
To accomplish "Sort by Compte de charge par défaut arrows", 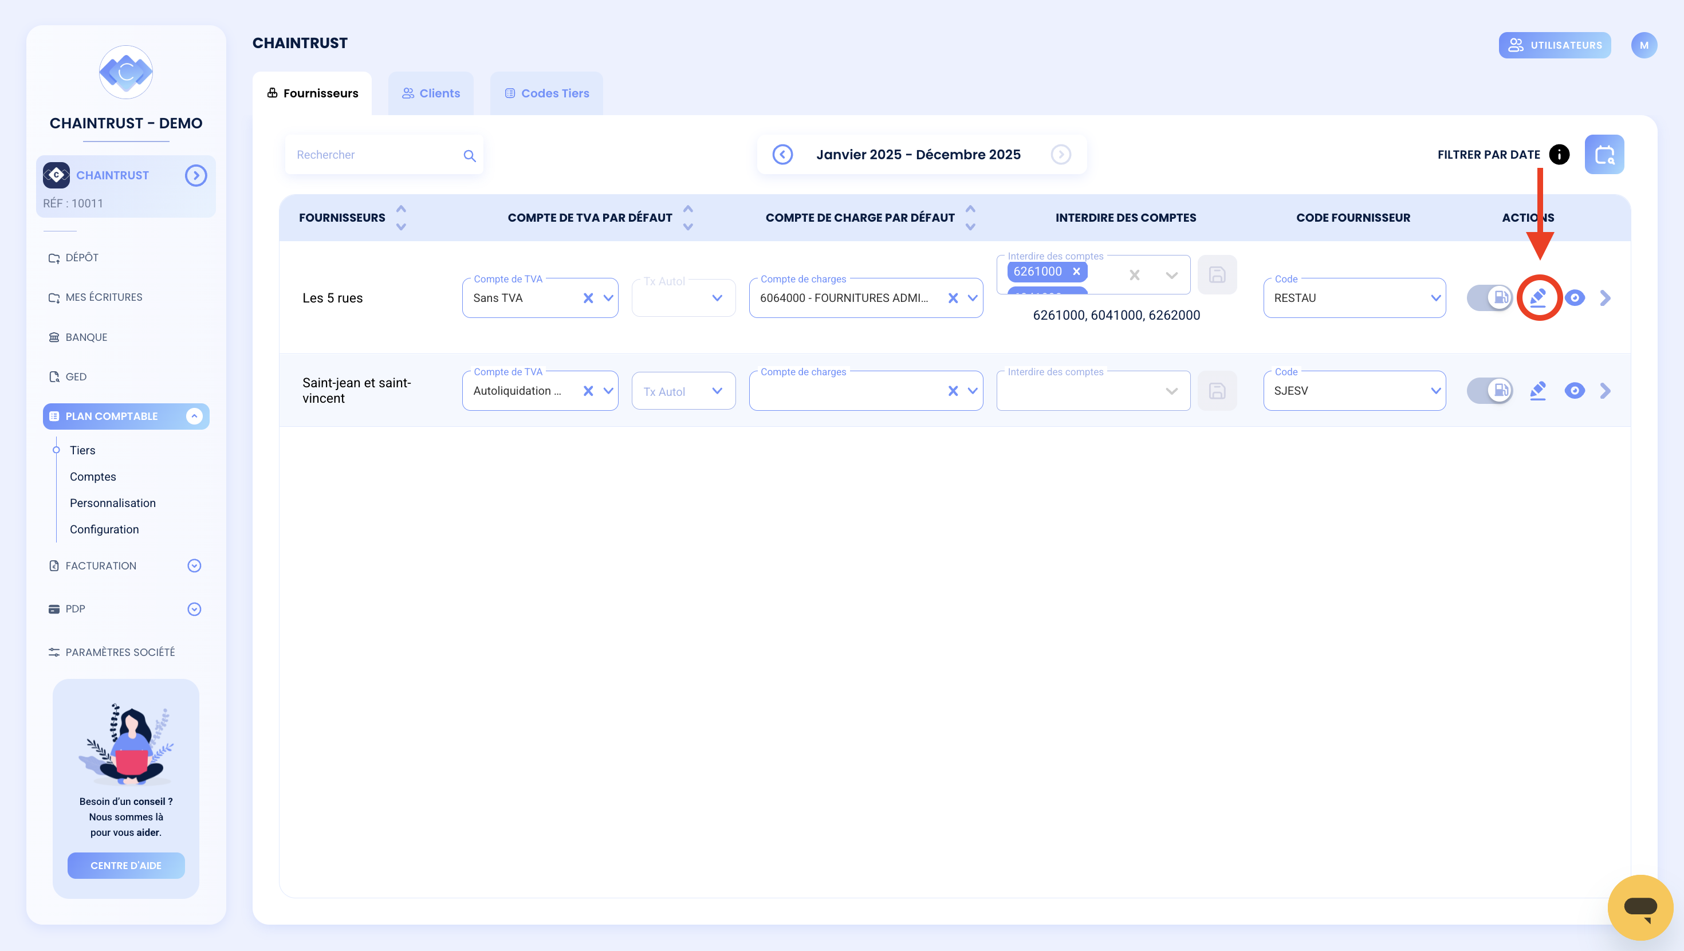I will pyautogui.click(x=970, y=218).
